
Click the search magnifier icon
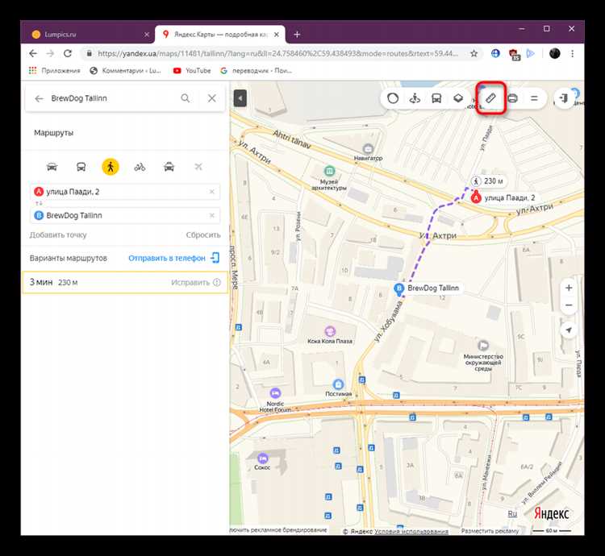pyautogui.click(x=186, y=98)
